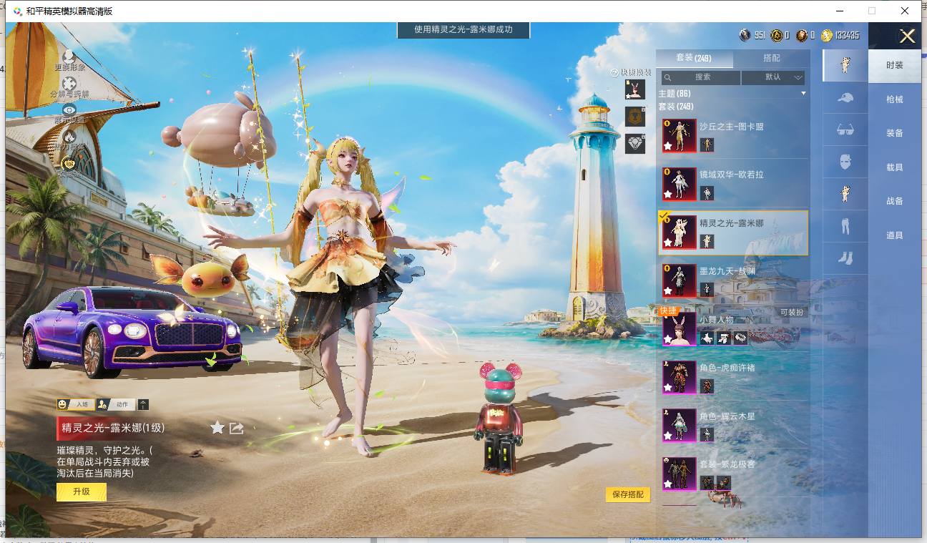The height and width of the screenshot is (543, 927).
Task: Select the 镜域双华-欧若拉 outfit thumbnail
Action: (x=679, y=184)
